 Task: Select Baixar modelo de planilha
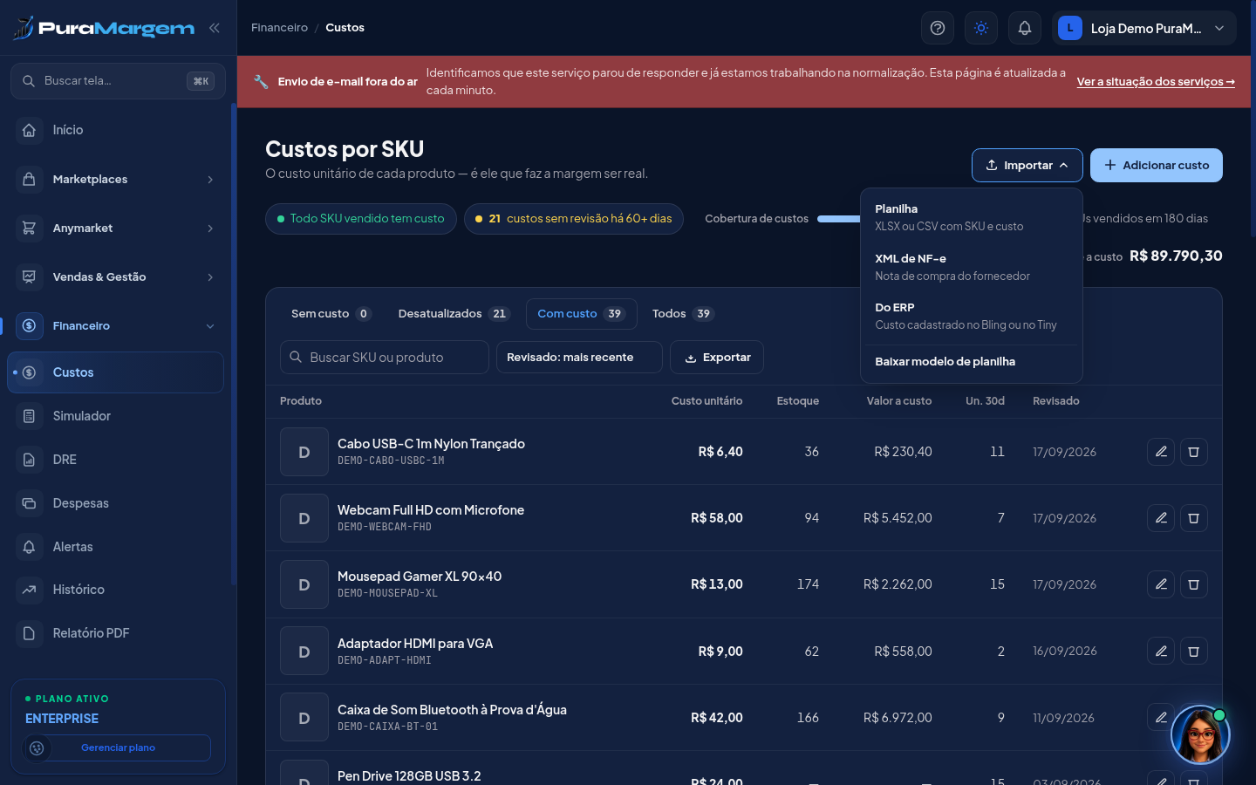(x=972, y=361)
